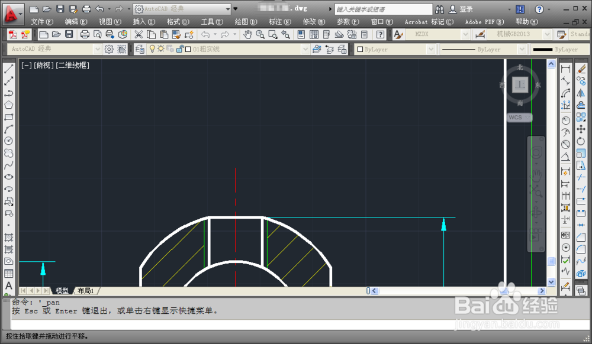Click the [二维线框] visual style label
The height and width of the screenshot is (344, 592).
pyautogui.click(x=72, y=65)
